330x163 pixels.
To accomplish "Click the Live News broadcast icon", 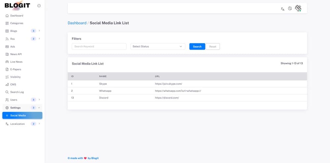I will click(7, 62).
